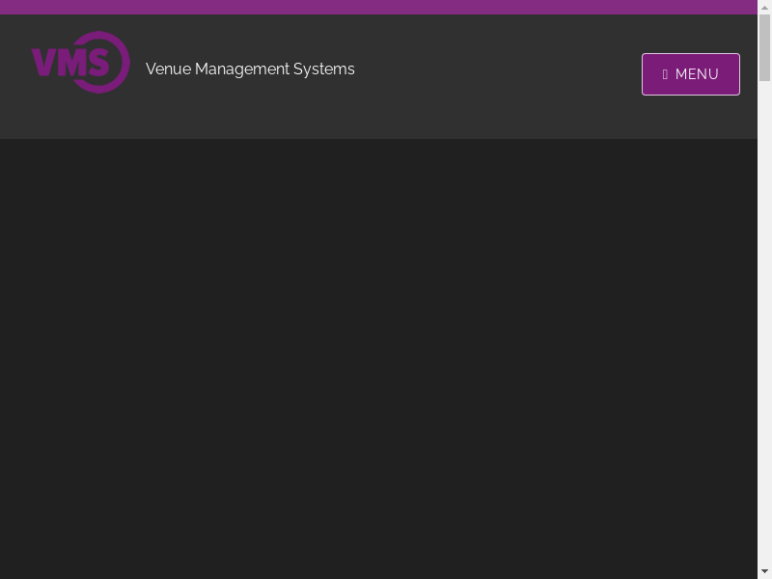Click the letter V in the VMS logo
This screenshot has height=579, width=772.
(44, 63)
